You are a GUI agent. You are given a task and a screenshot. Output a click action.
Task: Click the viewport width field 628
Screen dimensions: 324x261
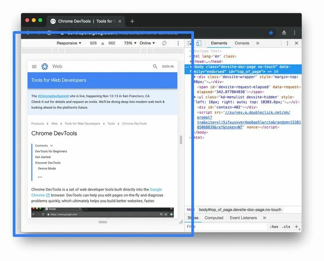(93, 43)
